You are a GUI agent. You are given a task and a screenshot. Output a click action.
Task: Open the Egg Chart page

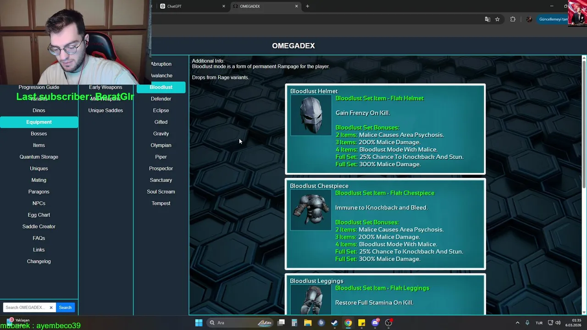pos(39,215)
